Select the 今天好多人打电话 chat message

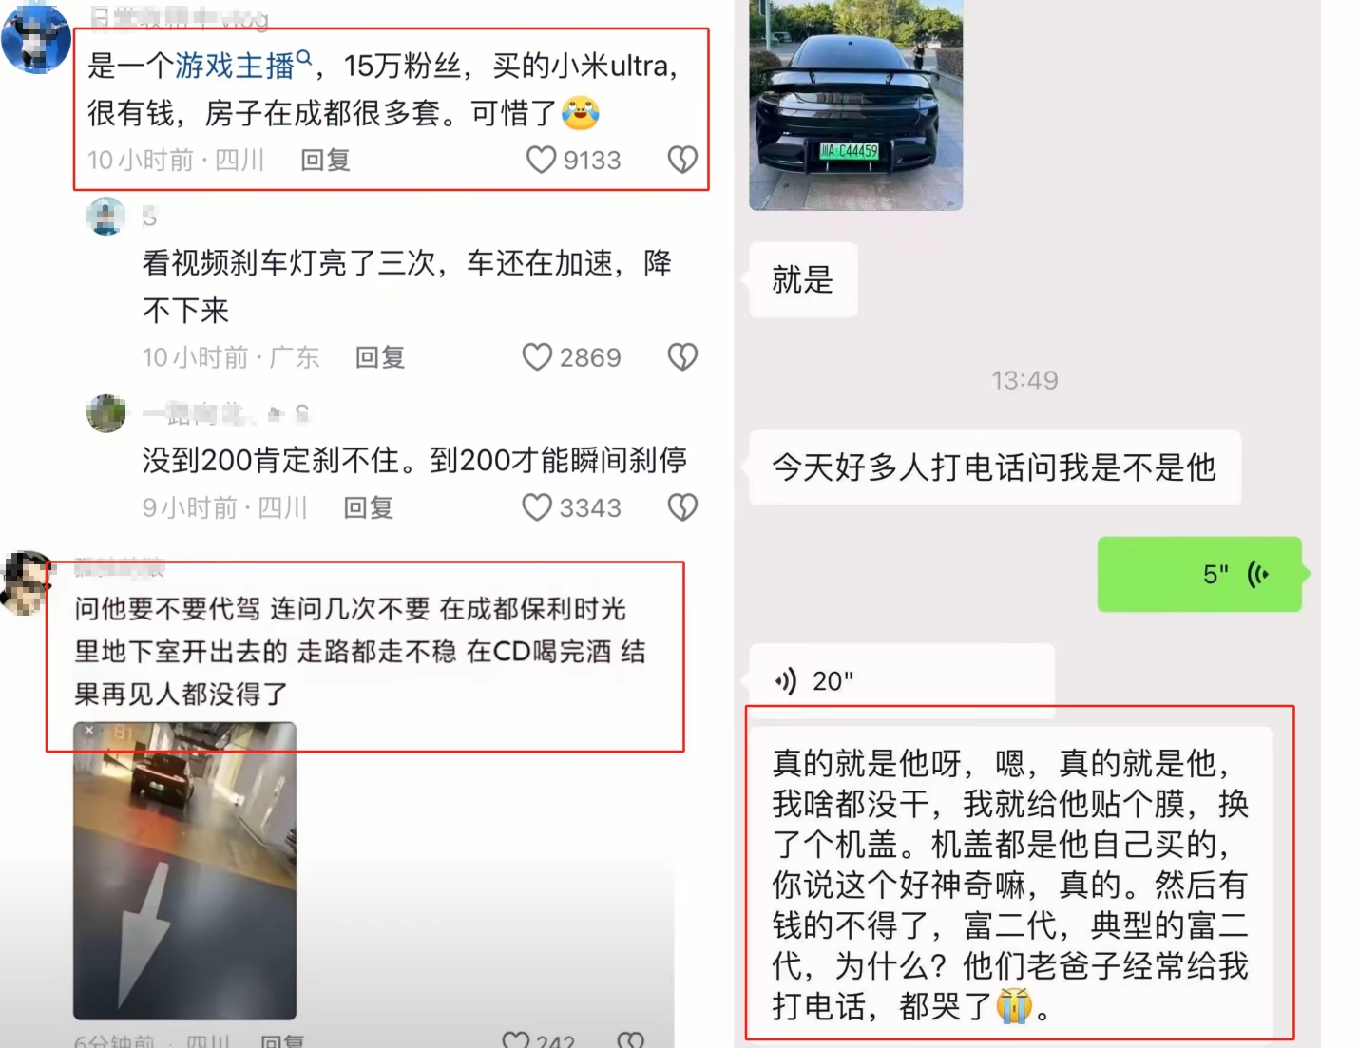tap(994, 467)
